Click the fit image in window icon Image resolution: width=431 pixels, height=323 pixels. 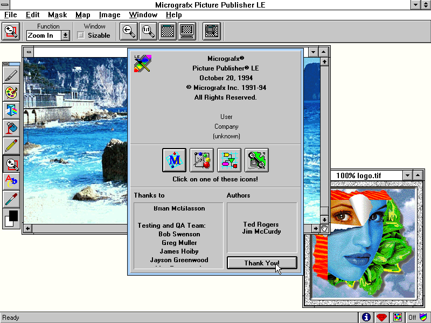[x=168, y=31]
